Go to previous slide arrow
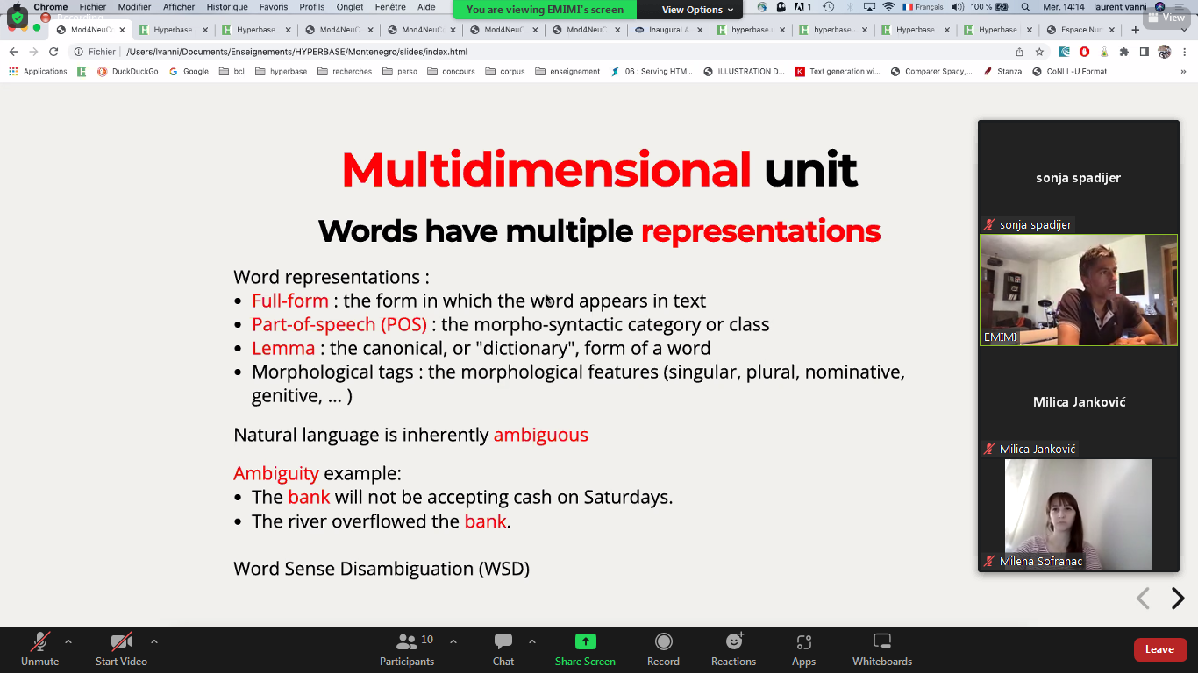The height and width of the screenshot is (673, 1198). point(1143,599)
